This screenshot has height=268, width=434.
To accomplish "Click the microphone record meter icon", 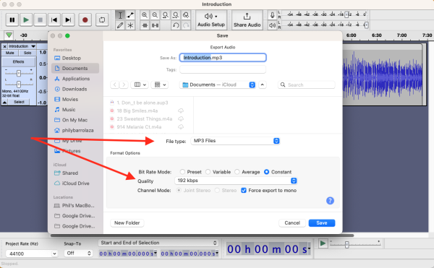I will pyautogui.click(x=273, y=15).
